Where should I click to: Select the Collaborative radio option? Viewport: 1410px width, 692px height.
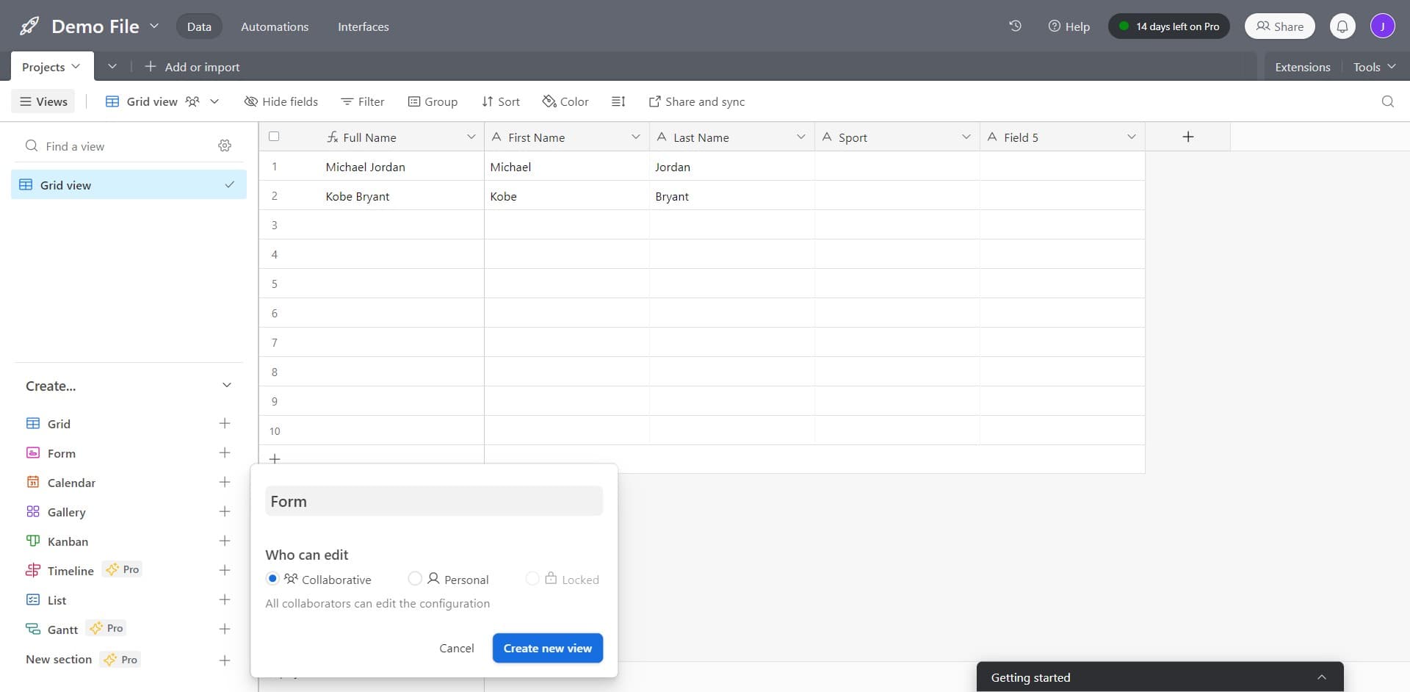[272, 579]
